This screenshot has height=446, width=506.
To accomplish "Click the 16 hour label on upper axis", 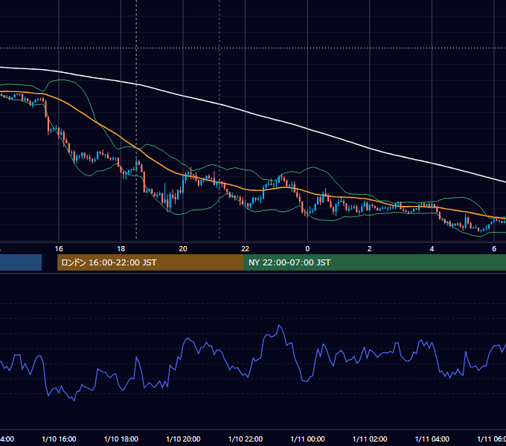I will (59, 249).
